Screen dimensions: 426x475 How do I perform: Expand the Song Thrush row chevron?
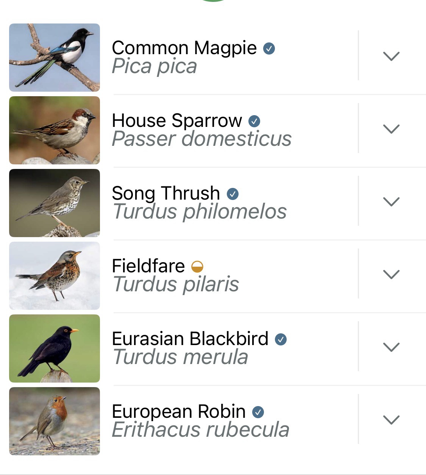[391, 202]
